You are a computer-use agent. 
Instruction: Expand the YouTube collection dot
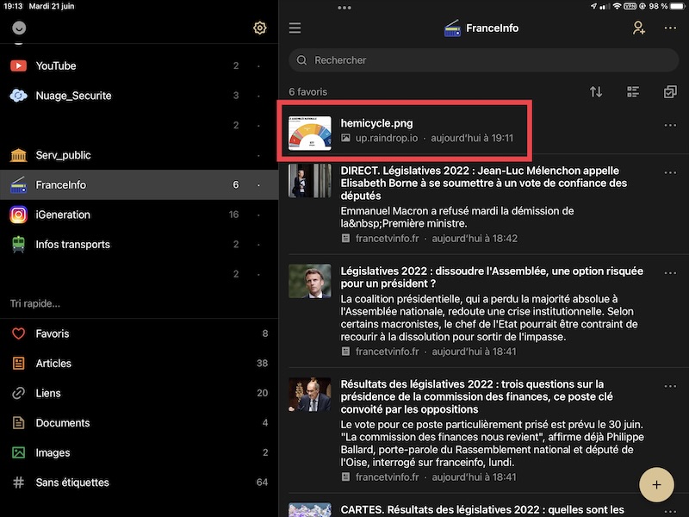[x=258, y=66]
